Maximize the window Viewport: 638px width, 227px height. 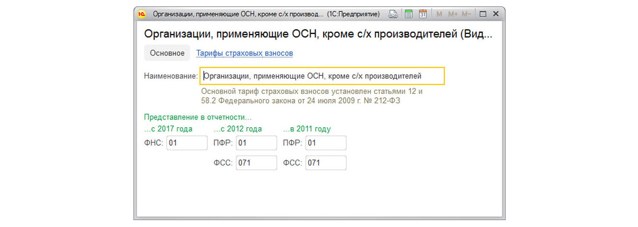click(483, 14)
